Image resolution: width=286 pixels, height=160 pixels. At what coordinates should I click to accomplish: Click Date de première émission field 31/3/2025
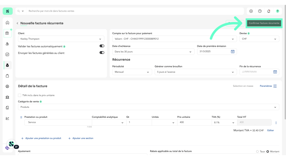[x=217, y=52]
